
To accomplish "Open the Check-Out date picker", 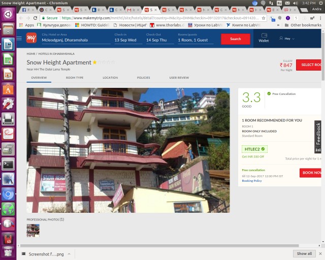I will point(156,40).
